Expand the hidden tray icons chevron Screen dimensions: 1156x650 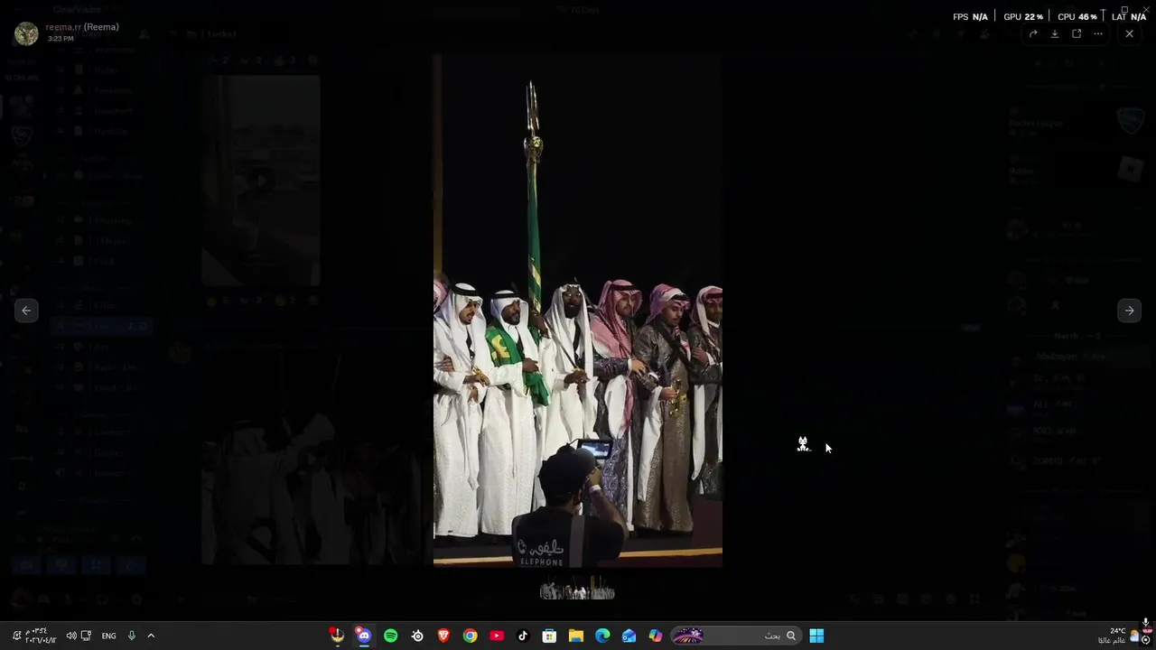[151, 636]
